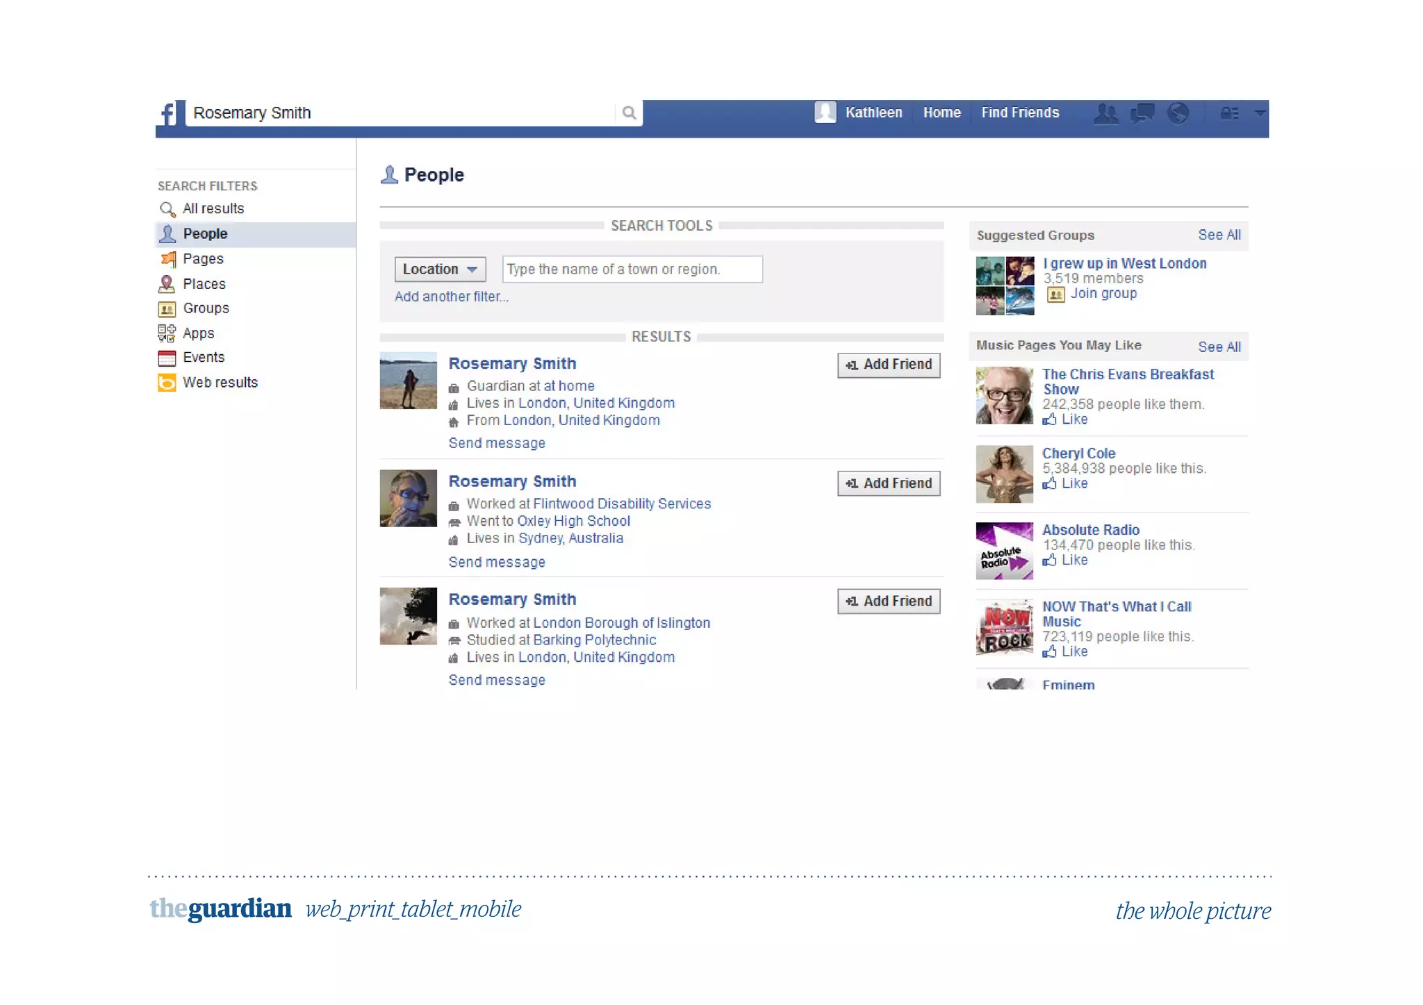
Task: Open the notifications globe icon
Action: point(1178,113)
